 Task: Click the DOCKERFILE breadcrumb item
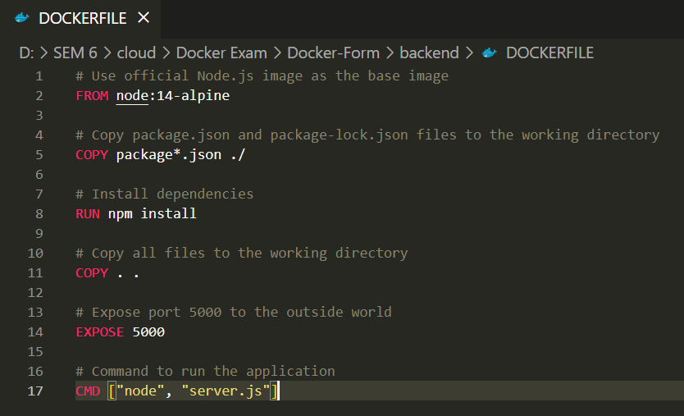pos(549,53)
